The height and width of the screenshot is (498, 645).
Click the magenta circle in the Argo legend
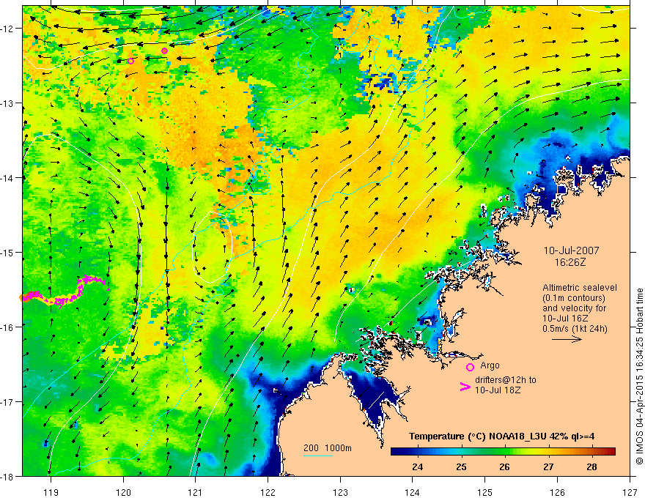tap(470, 367)
